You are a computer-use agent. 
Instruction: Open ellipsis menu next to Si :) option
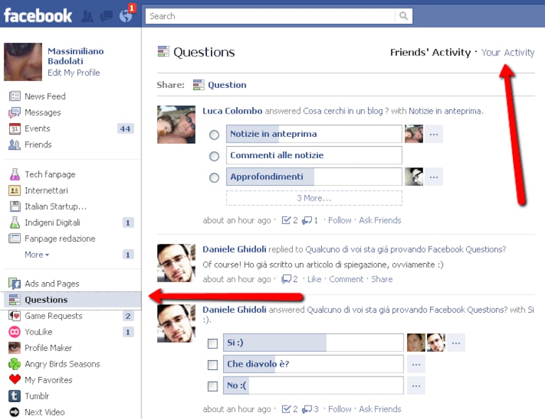pos(456,342)
